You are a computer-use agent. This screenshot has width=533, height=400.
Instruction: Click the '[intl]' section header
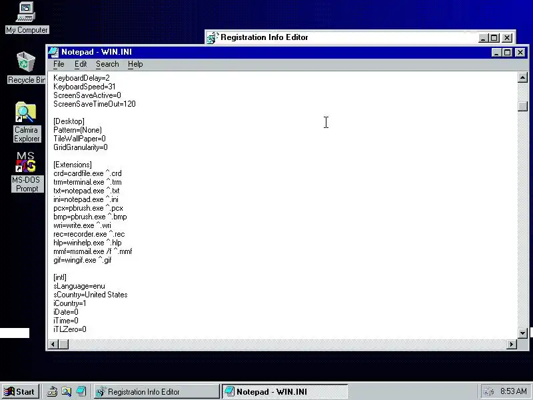point(60,277)
